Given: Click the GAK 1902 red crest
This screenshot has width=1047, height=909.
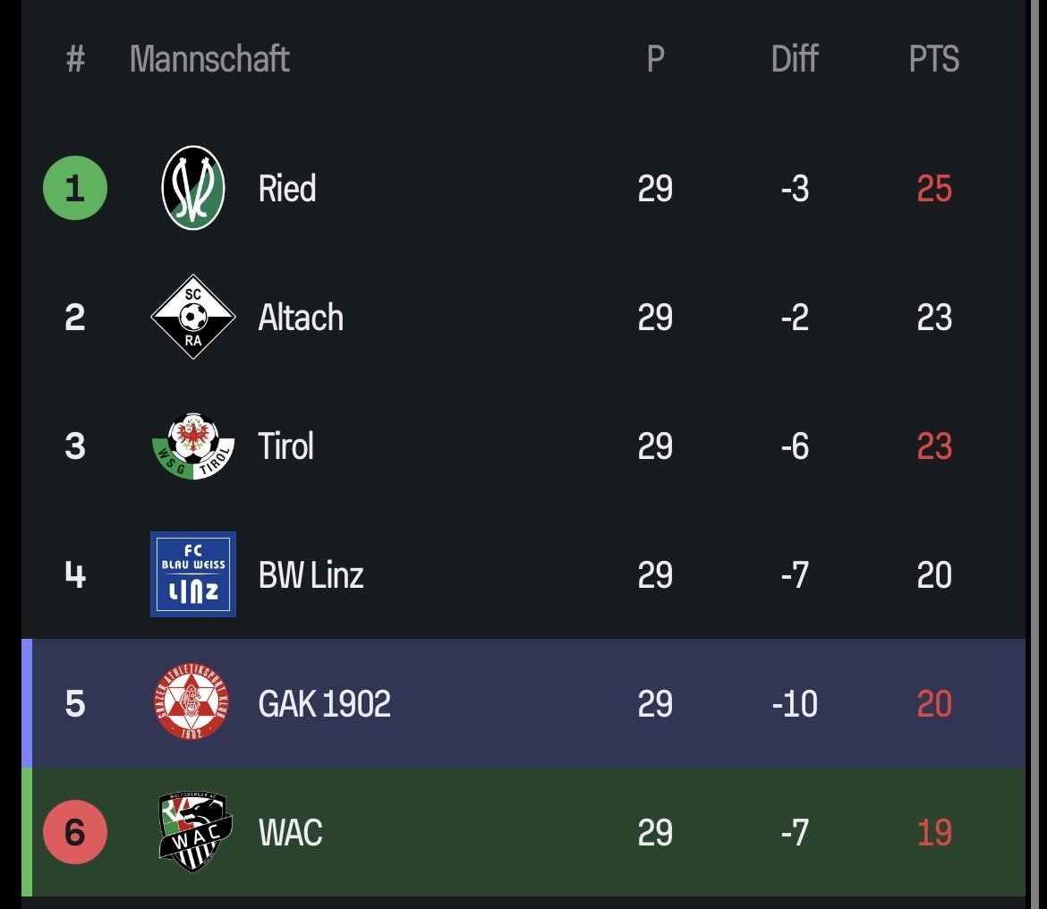Looking at the screenshot, I should point(192,703).
